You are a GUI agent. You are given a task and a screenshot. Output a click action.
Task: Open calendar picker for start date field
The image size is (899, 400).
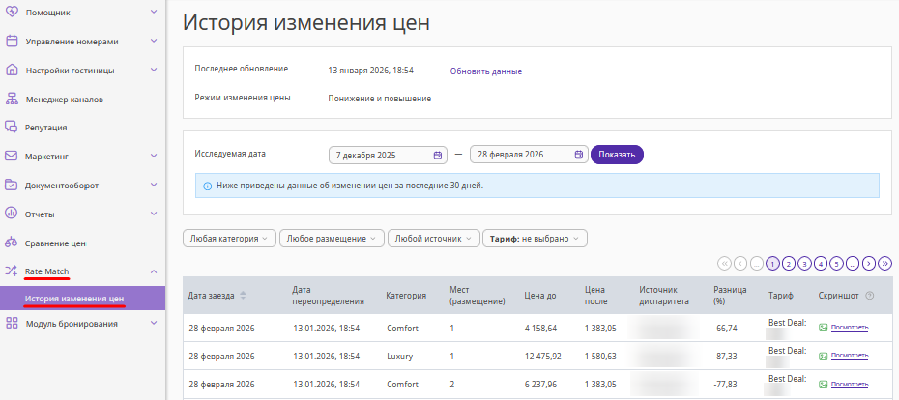pyautogui.click(x=438, y=155)
